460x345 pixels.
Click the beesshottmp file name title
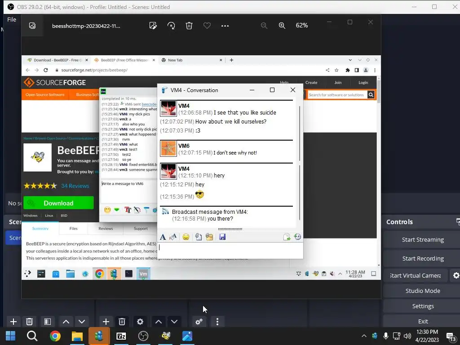[86, 26]
